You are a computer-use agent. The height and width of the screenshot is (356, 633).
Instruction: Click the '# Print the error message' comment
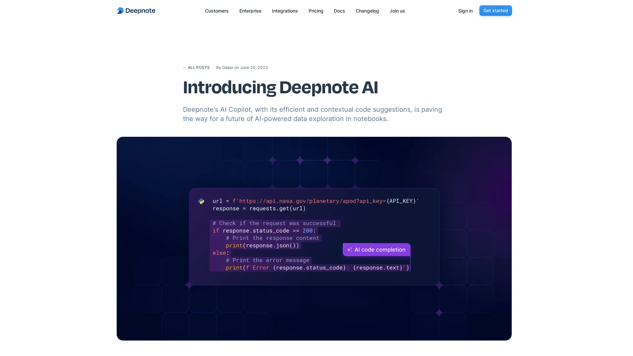tap(267, 260)
